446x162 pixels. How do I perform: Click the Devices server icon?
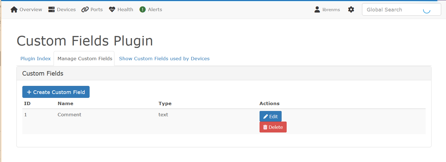(51, 9)
